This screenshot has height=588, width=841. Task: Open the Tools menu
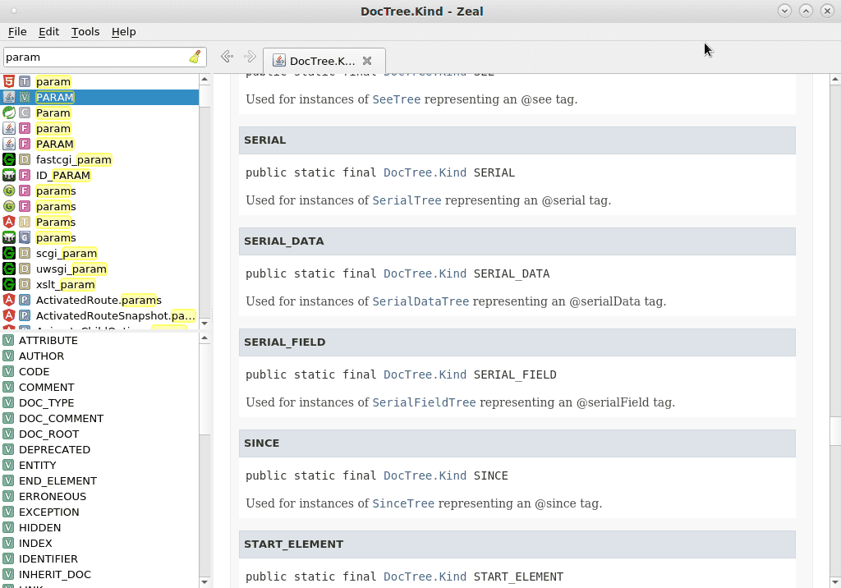click(x=85, y=31)
